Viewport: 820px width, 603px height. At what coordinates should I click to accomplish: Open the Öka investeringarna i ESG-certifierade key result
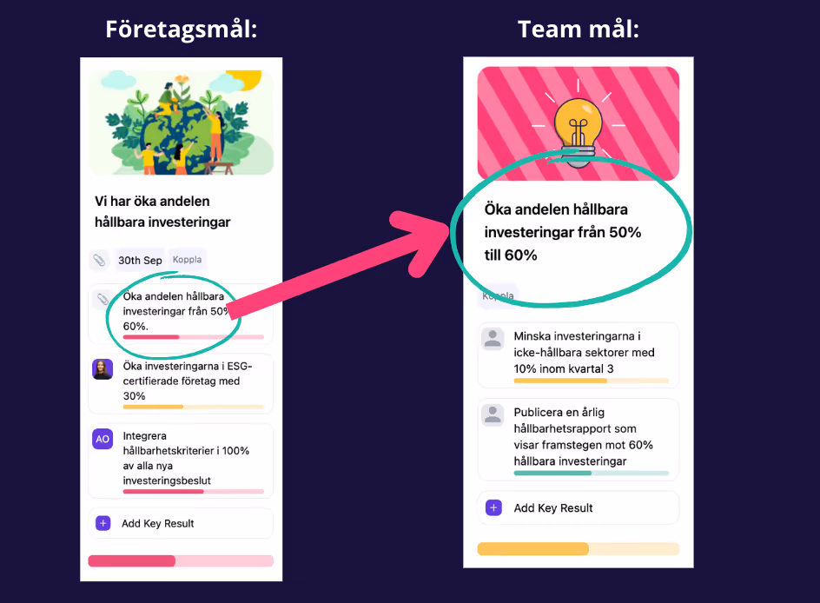pos(181,383)
